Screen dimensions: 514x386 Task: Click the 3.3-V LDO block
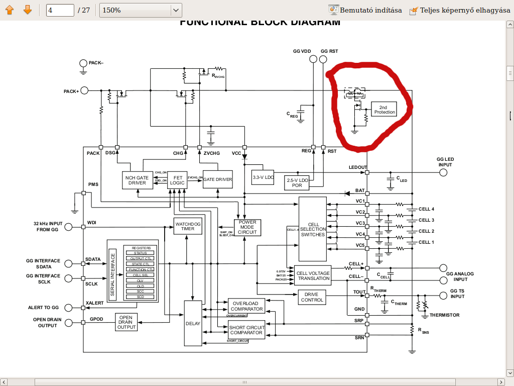(263, 177)
